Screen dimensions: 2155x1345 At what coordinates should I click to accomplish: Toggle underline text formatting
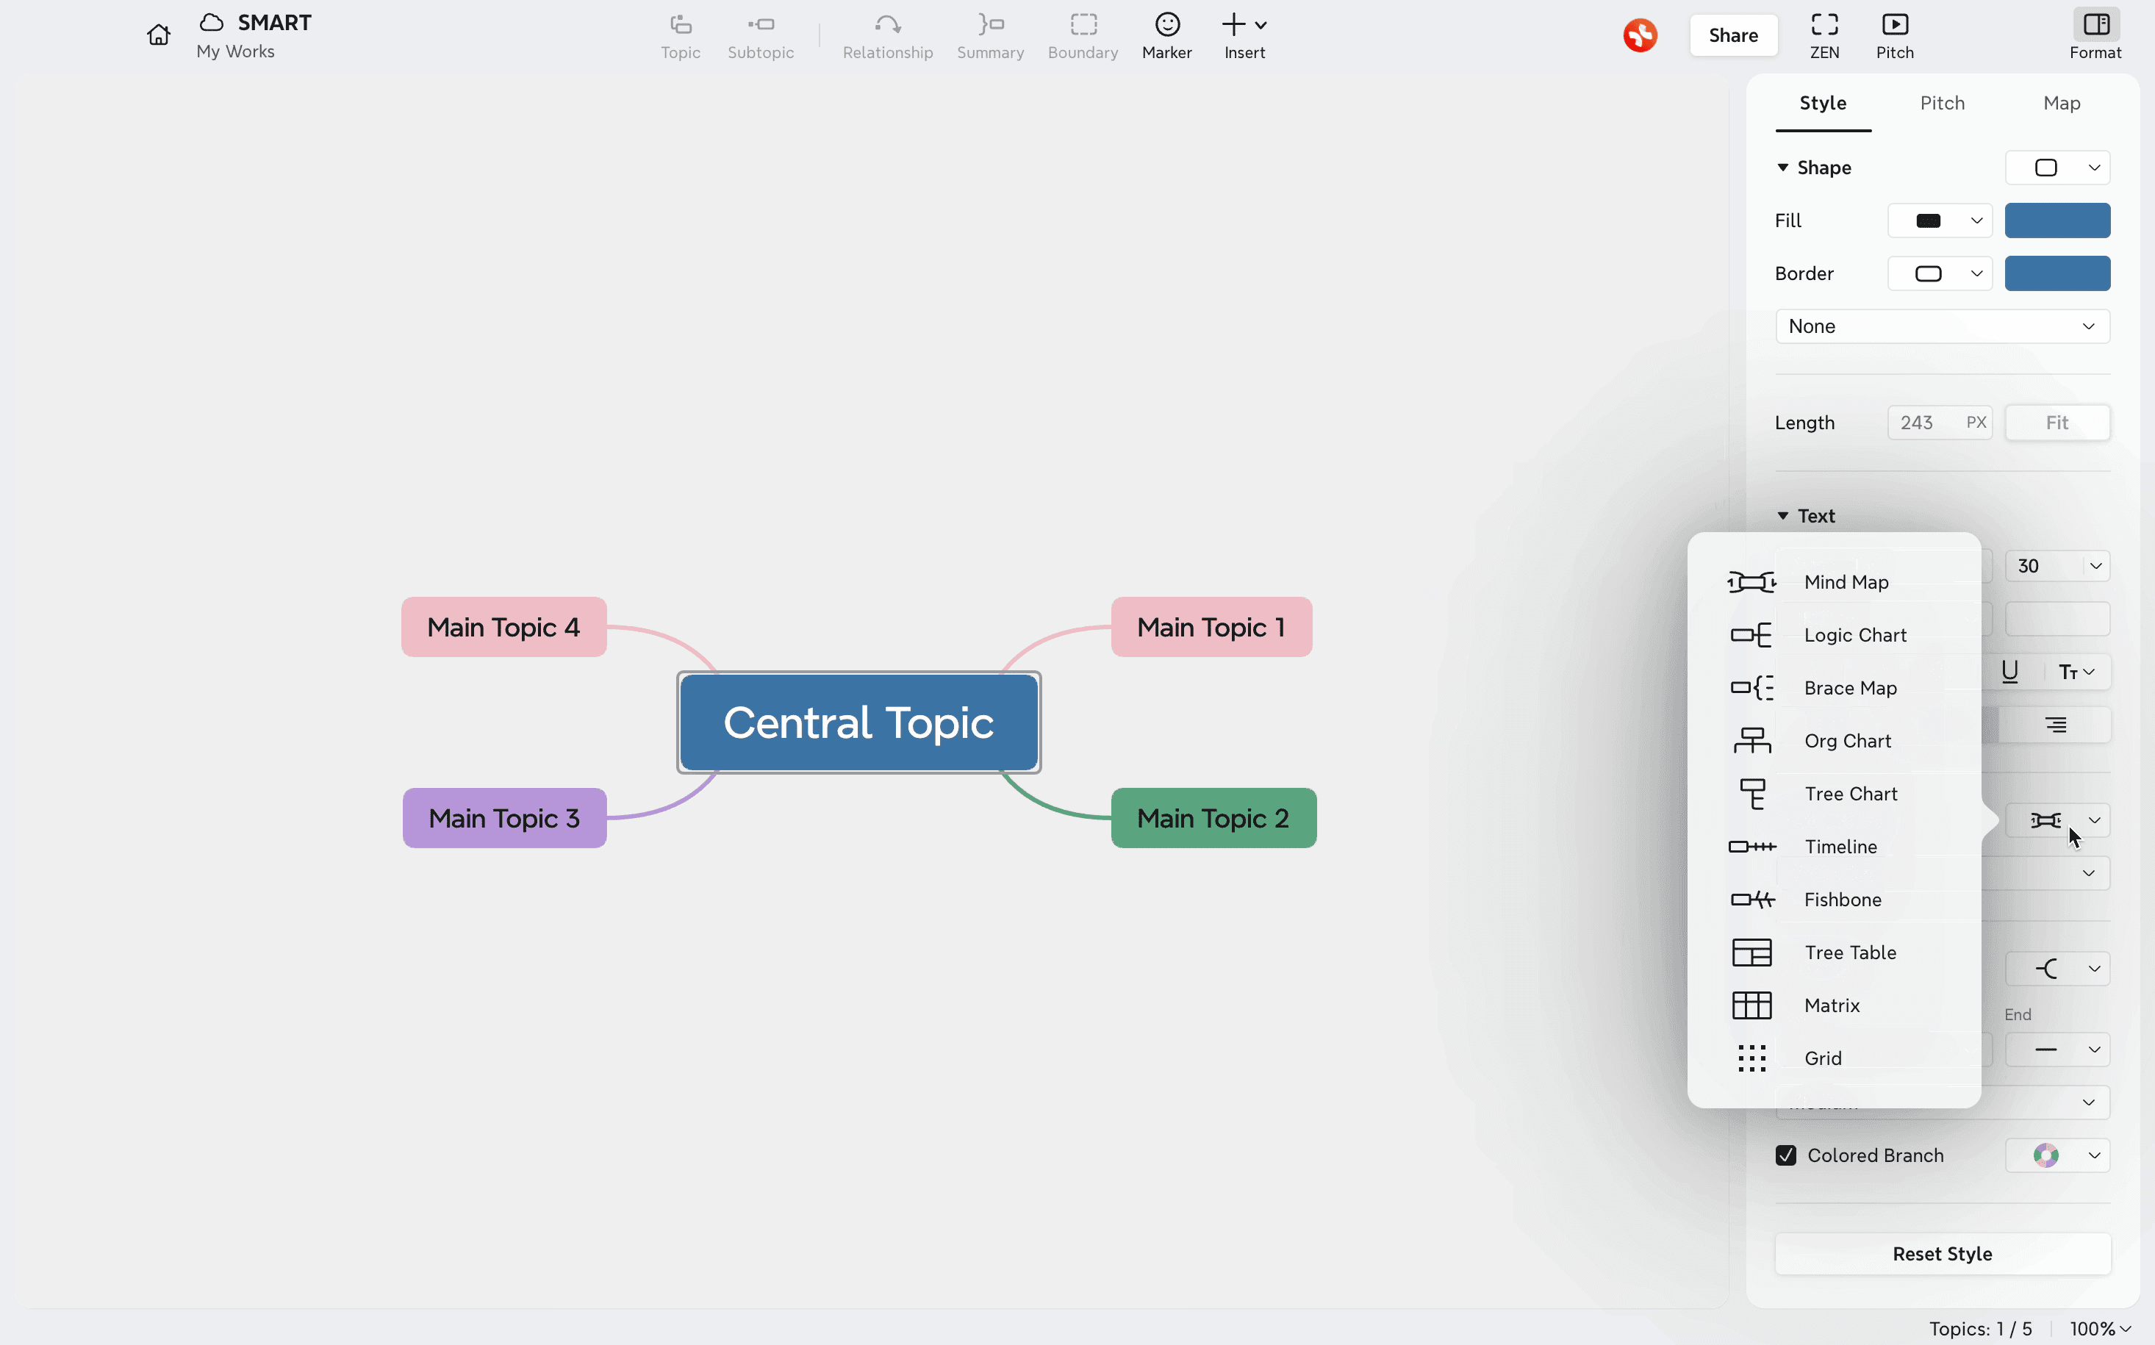[2009, 672]
